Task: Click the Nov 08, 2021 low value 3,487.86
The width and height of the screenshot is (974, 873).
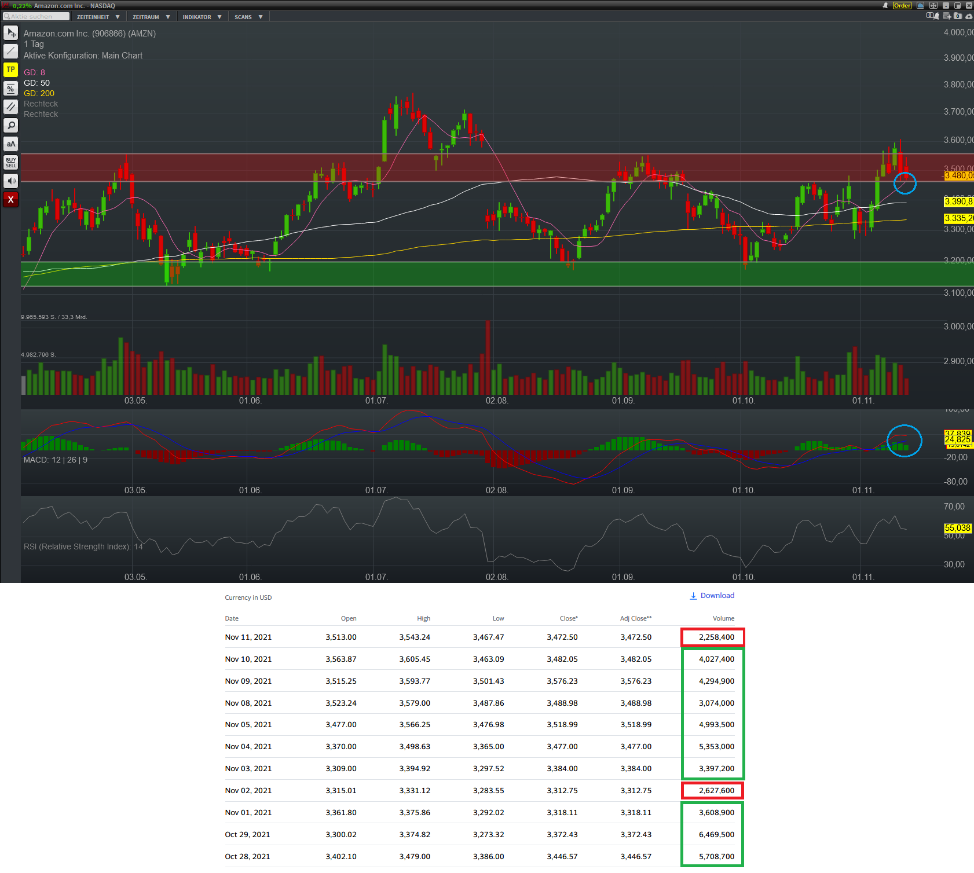Action: coord(488,703)
